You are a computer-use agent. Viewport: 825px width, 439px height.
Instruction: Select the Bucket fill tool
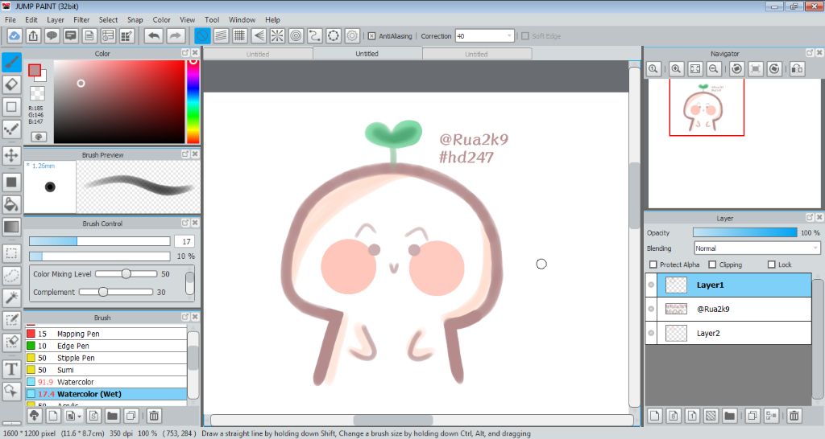tap(11, 204)
